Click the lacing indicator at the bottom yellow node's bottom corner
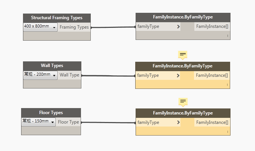Image resolution: width=255 pixels, height=151 pixels. pos(228,132)
